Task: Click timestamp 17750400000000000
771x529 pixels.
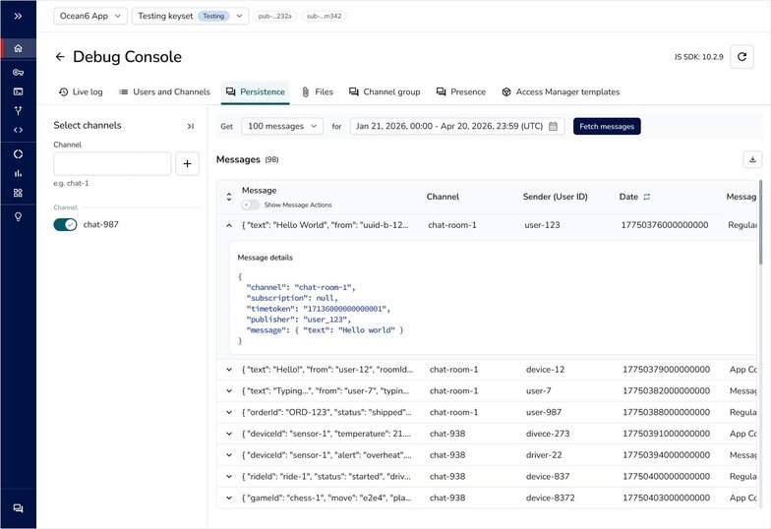Action: pyautogui.click(x=667, y=476)
